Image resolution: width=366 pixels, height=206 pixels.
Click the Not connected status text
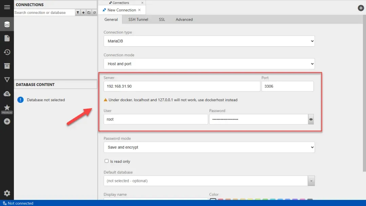coord(21,203)
